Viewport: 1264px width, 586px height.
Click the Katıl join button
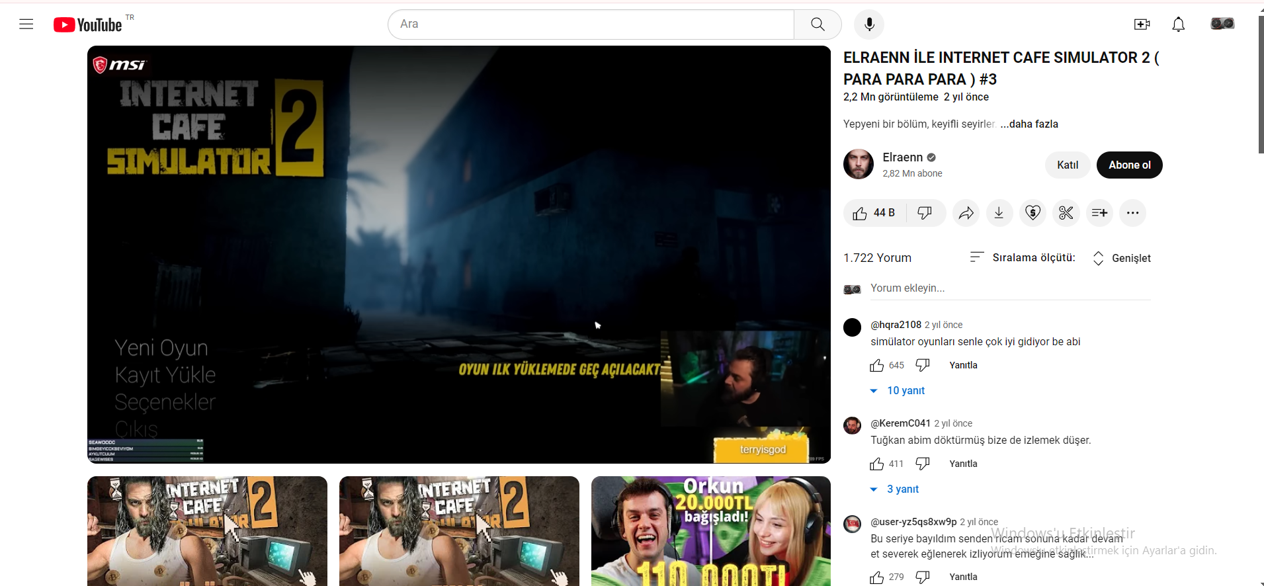(x=1068, y=165)
